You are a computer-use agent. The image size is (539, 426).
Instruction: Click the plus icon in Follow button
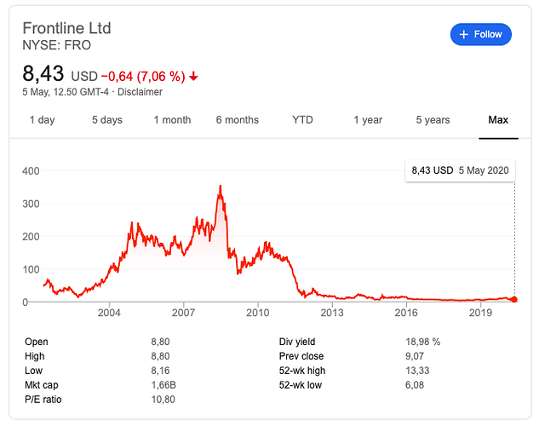[x=464, y=34]
